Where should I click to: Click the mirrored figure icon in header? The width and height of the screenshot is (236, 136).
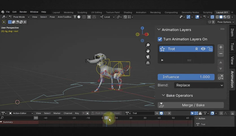pos(89,17)
